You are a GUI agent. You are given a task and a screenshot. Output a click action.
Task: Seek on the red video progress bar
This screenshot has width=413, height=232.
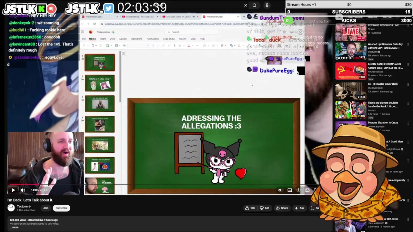coord(23,185)
